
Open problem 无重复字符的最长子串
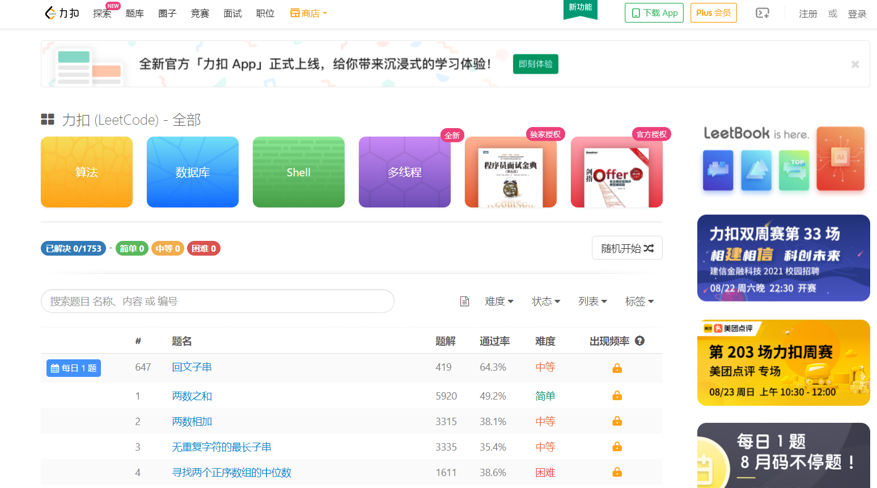[222, 447]
